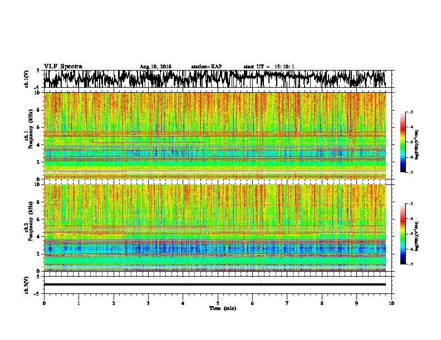The height and width of the screenshot is (340, 441).
Task: Click ch.2 frequency axis "2" kHz tick label
Action: pyautogui.click(x=39, y=254)
